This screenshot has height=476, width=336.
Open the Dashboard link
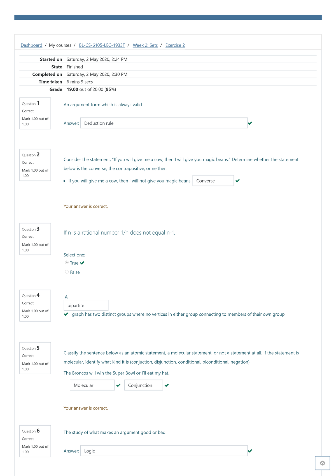point(31,45)
